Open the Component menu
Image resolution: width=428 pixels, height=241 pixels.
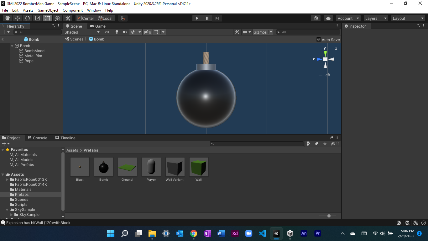tap(73, 10)
